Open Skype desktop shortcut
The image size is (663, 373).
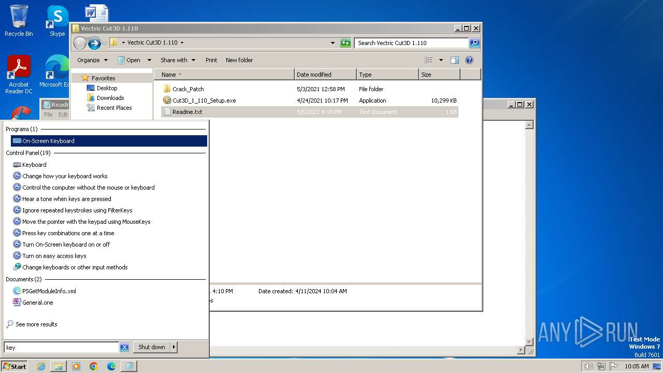tap(57, 21)
